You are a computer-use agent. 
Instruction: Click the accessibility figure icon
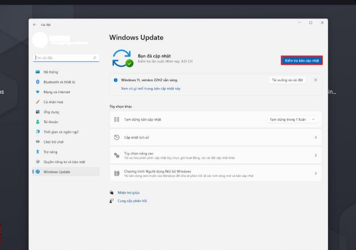coord(38,152)
